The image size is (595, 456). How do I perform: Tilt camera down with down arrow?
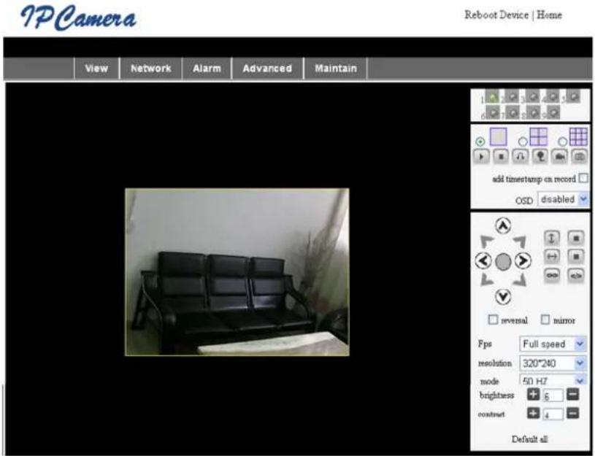pos(503,296)
